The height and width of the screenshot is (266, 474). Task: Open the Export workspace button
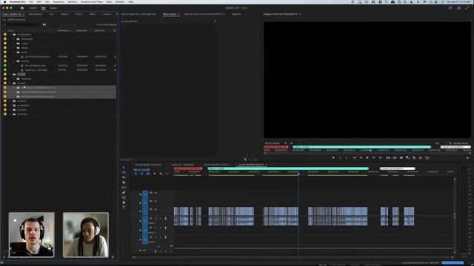pos(53,8)
